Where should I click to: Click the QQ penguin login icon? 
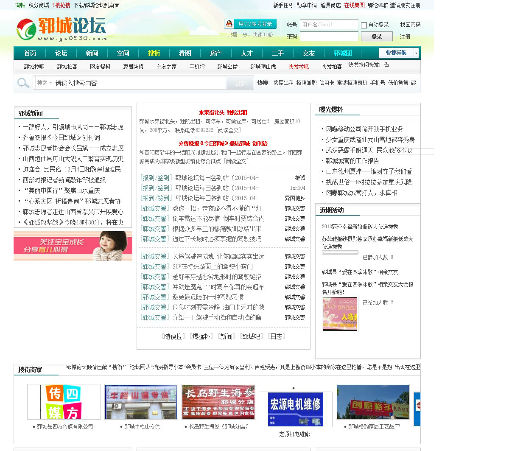(229, 24)
